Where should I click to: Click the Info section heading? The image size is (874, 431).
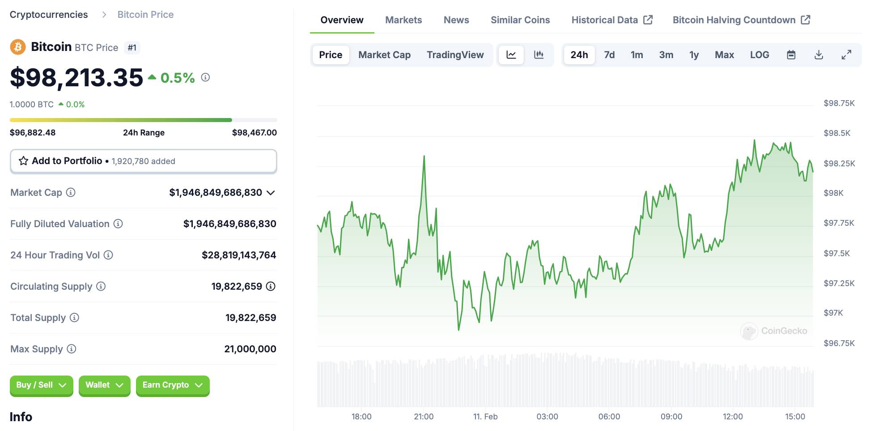(x=21, y=417)
